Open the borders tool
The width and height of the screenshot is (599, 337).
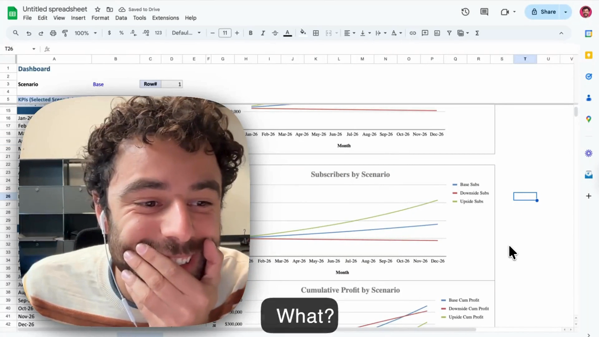316,33
